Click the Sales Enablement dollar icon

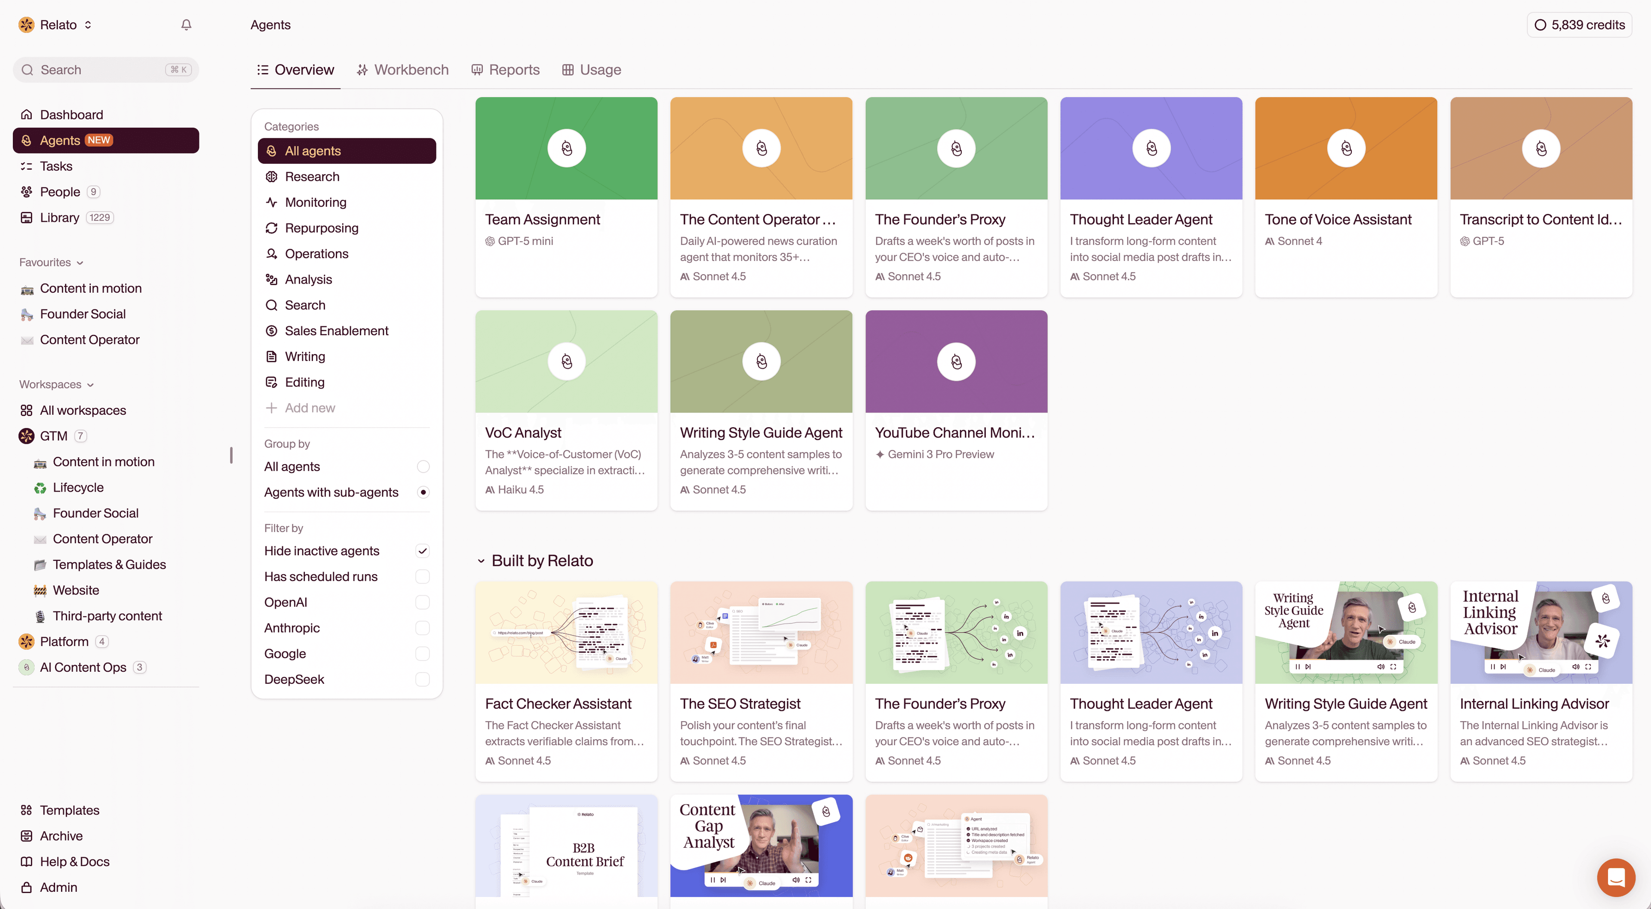(x=271, y=331)
